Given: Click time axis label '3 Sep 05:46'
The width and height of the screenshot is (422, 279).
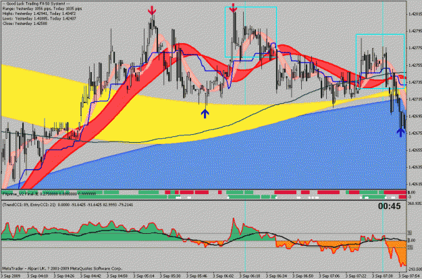Looking at the screenshot, I should (197, 276).
